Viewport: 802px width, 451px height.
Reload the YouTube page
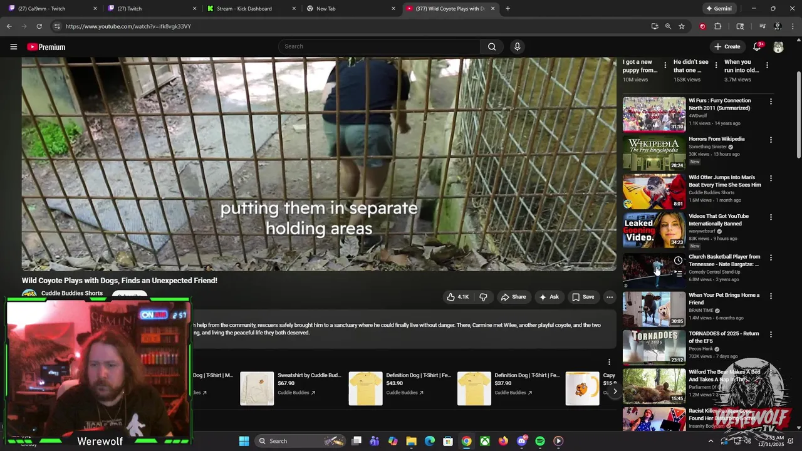click(x=39, y=26)
